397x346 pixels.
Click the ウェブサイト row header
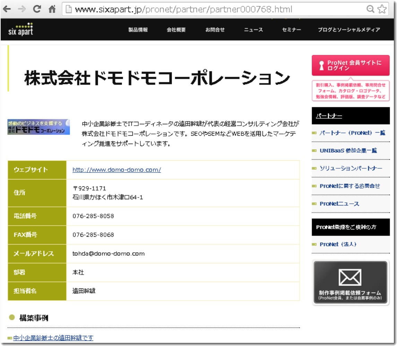[x=37, y=170]
